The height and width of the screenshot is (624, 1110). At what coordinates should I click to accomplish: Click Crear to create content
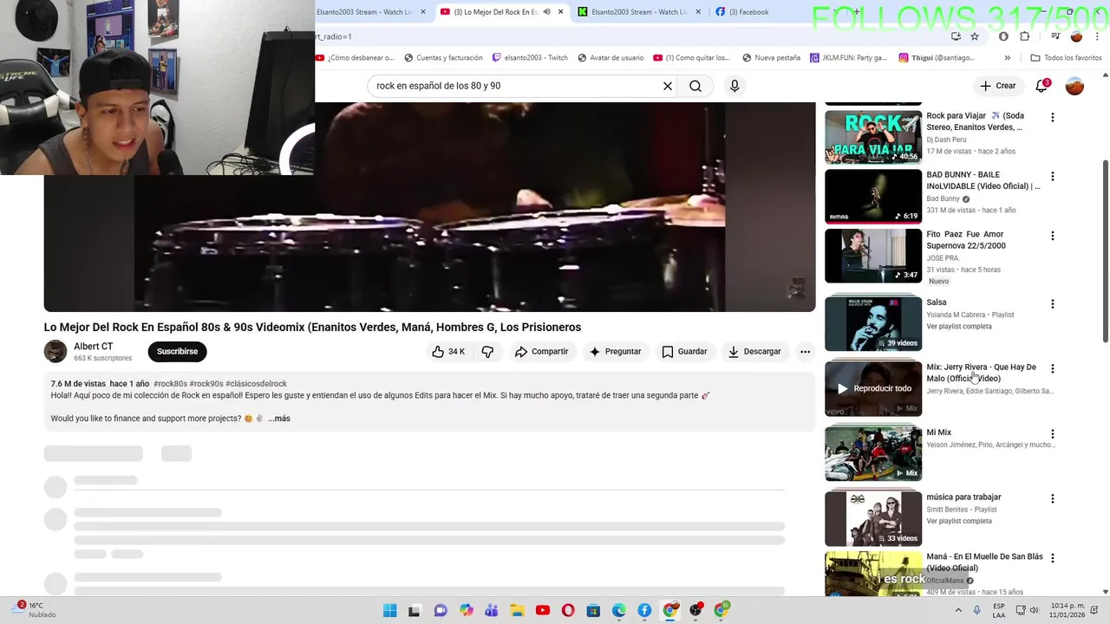[997, 86]
